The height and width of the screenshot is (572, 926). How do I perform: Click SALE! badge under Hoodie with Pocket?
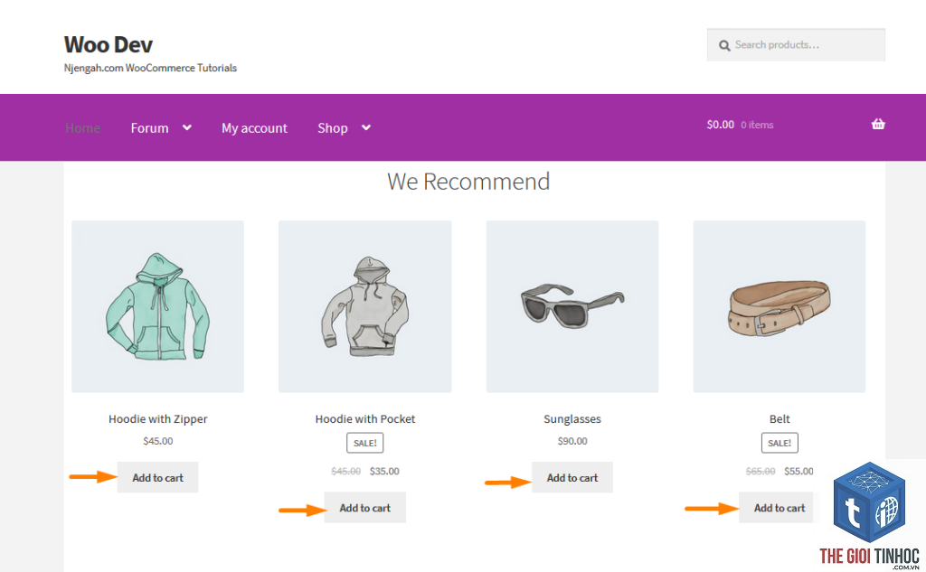(365, 443)
